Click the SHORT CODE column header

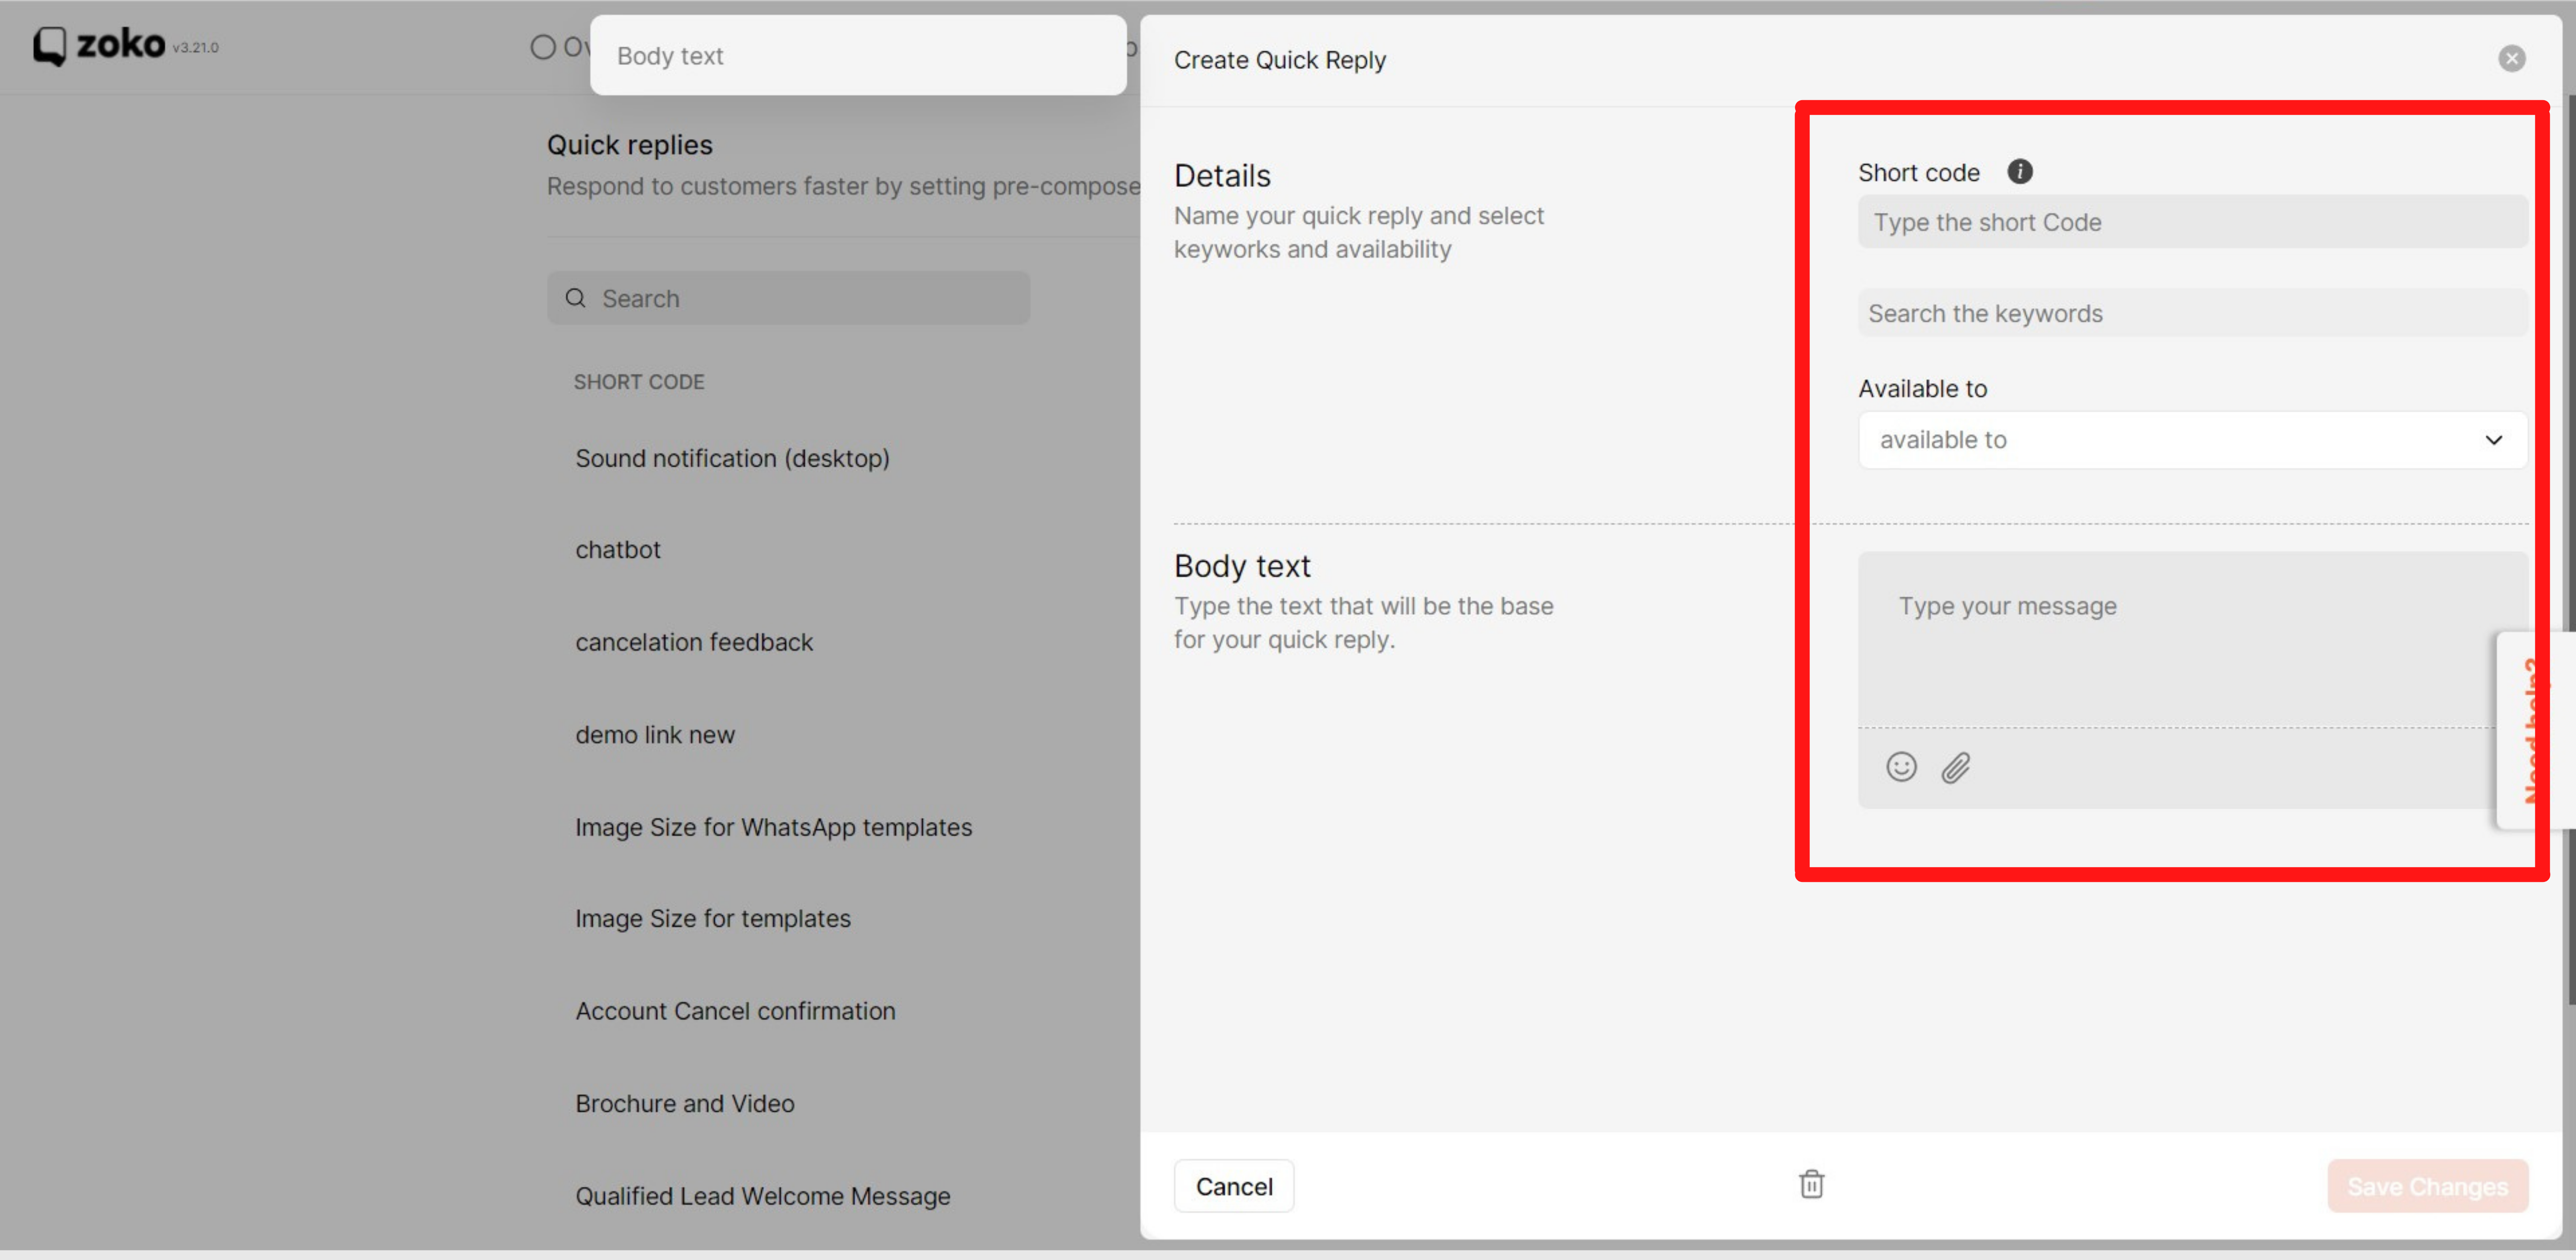pyautogui.click(x=639, y=382)
